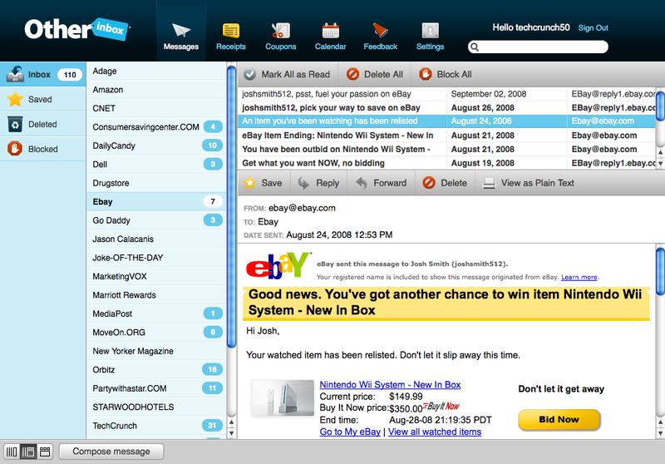
Task: Click the Reply arrow icon
Action: (303, 183)
